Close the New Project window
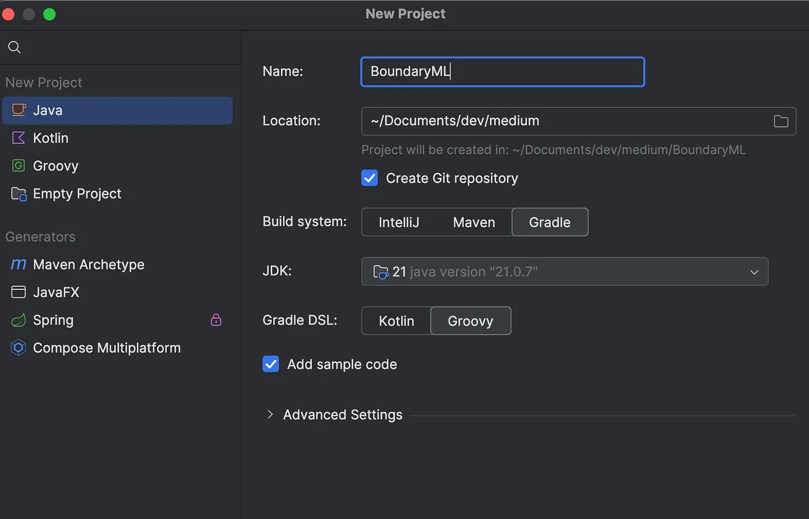 (x=9, y=14)
